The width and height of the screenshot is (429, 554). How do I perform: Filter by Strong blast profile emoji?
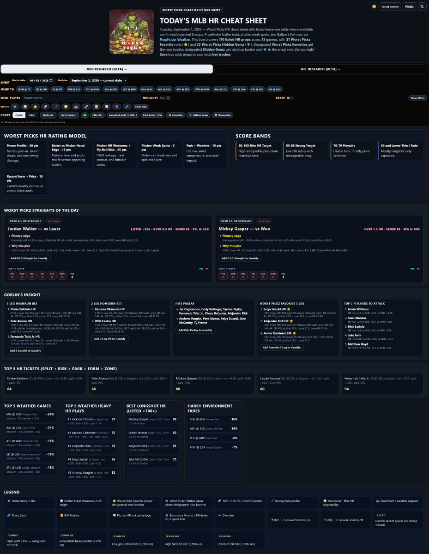tap(55, 106)
